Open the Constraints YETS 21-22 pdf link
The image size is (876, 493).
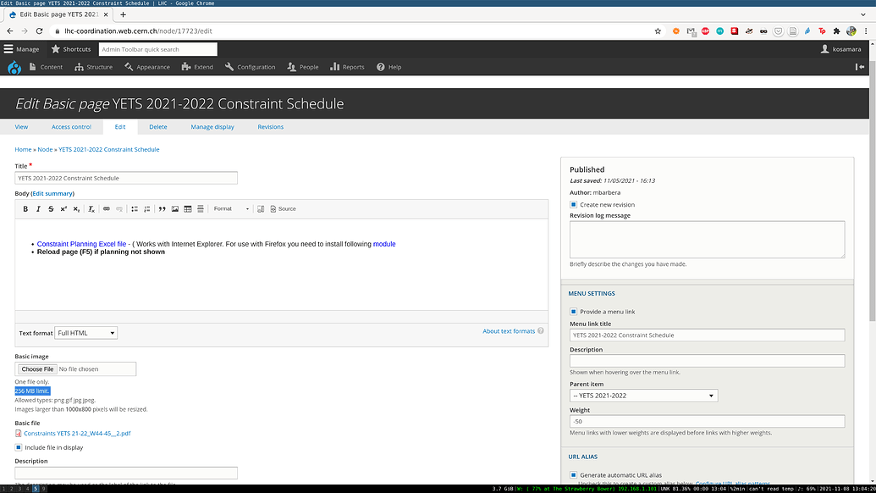coord(77,434)
